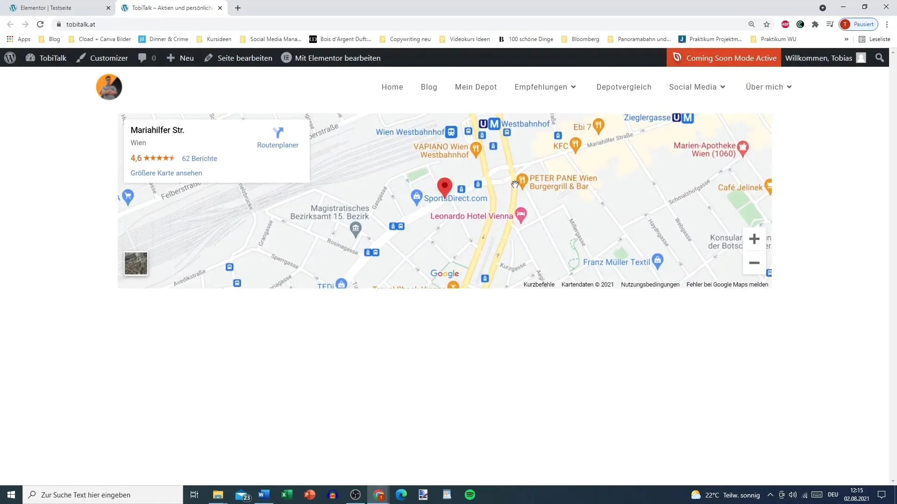Screen dimensions: 897x504
Task: Open the Customizer
Action: 102,58
